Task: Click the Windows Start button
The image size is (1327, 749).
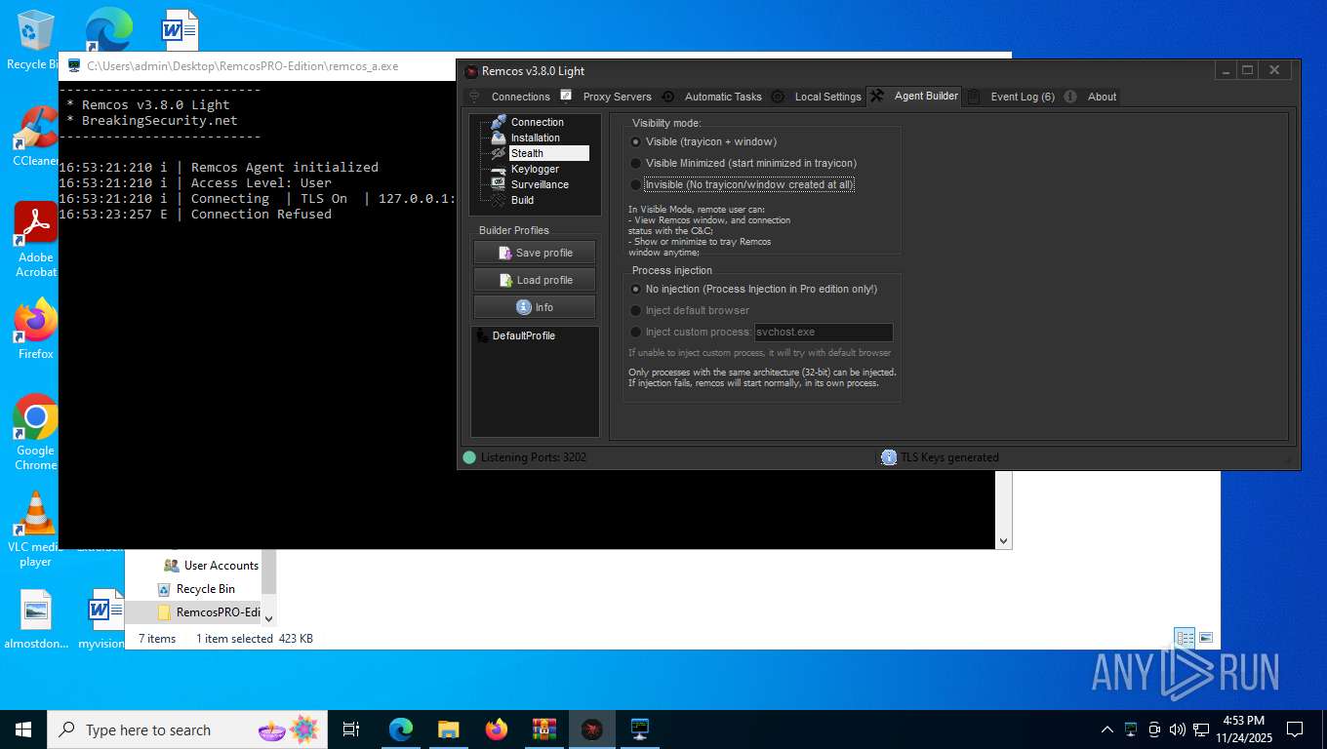Action: click(x=23, y=729)
